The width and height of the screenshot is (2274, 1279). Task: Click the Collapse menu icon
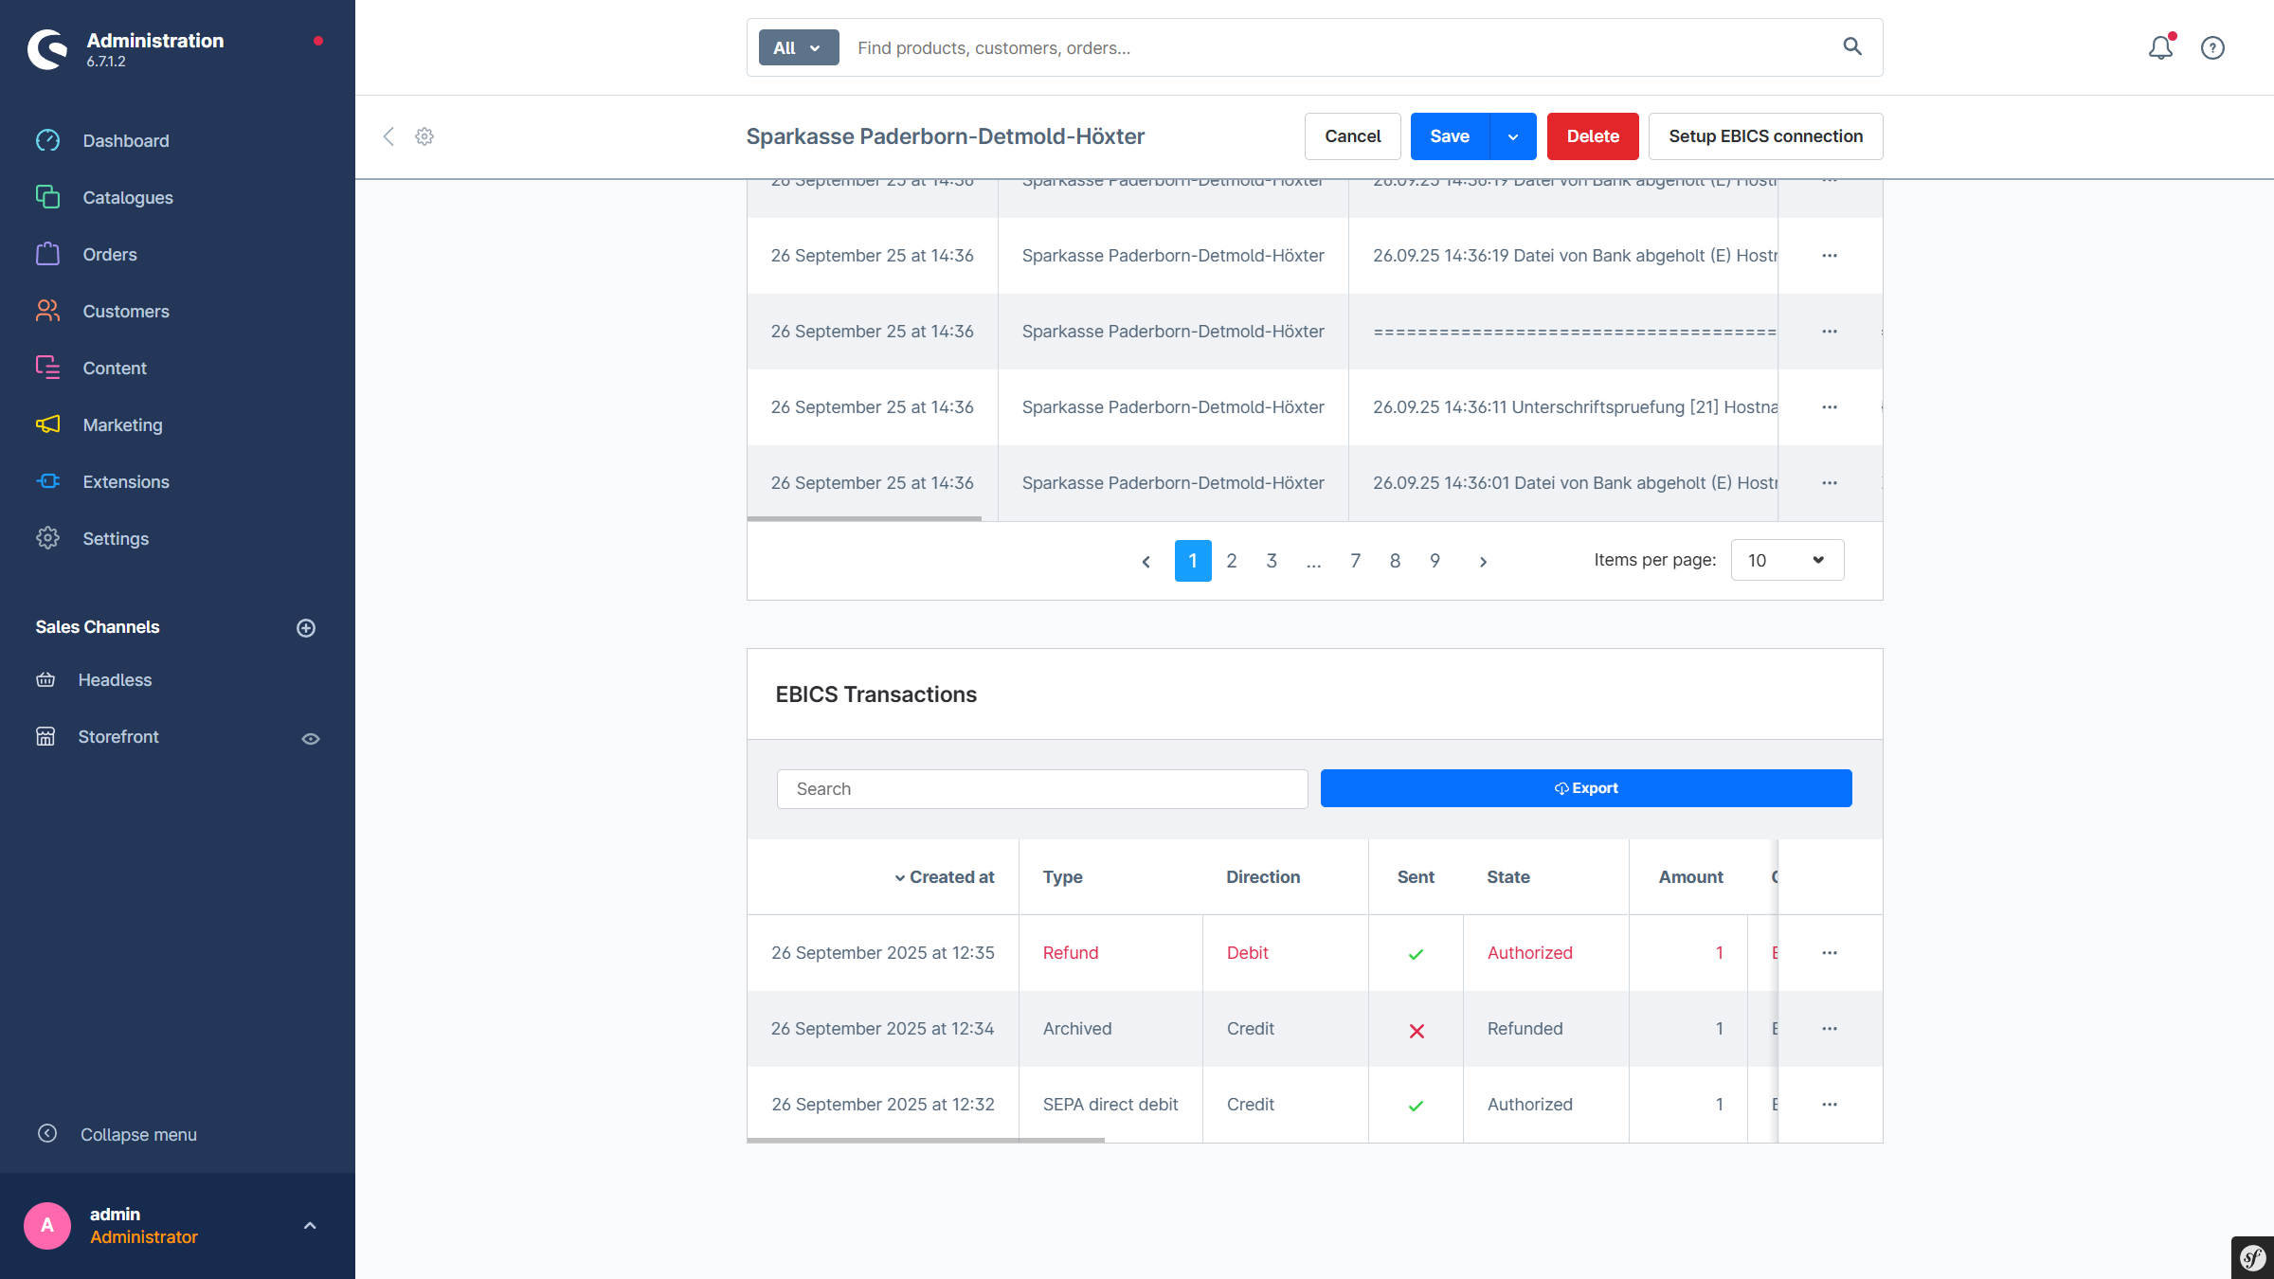pyautogui.click(x=47, y=1134)
